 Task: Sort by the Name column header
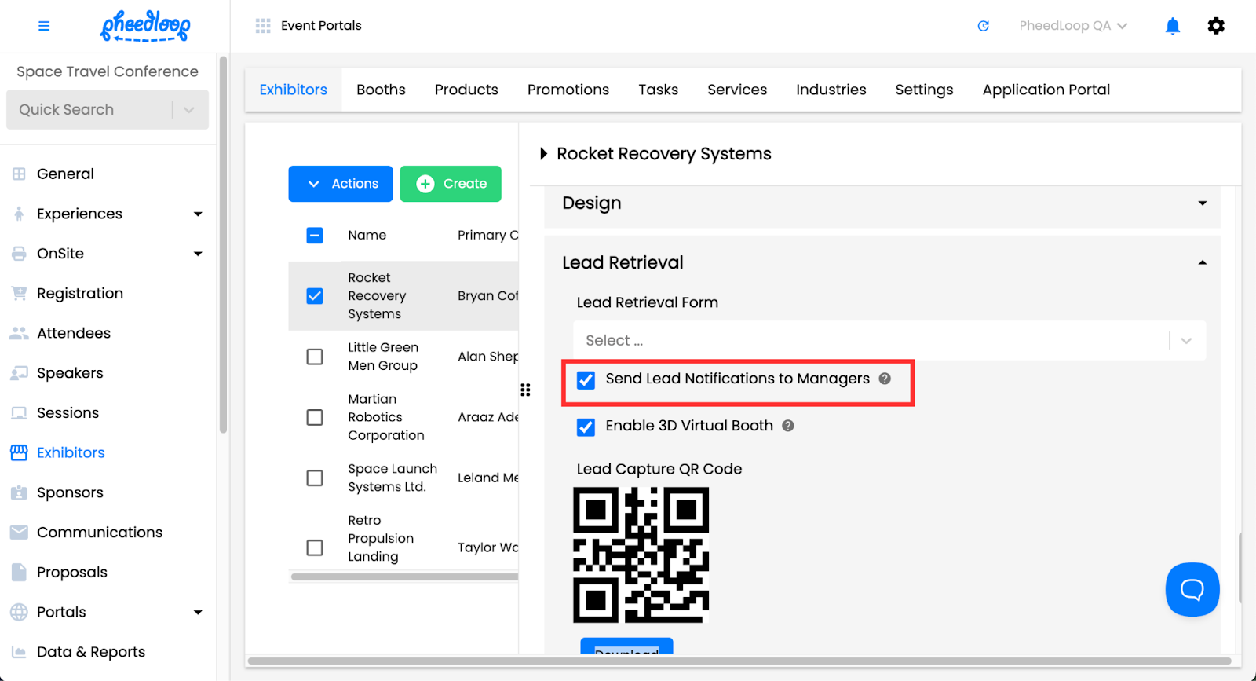pyautogui.click(x=367, y=235)
